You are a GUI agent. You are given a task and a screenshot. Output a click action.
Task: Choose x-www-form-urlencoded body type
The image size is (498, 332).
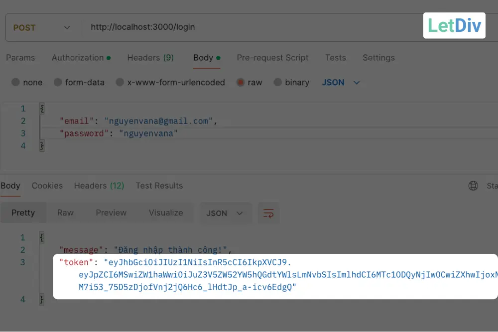(x=120, y=82)
